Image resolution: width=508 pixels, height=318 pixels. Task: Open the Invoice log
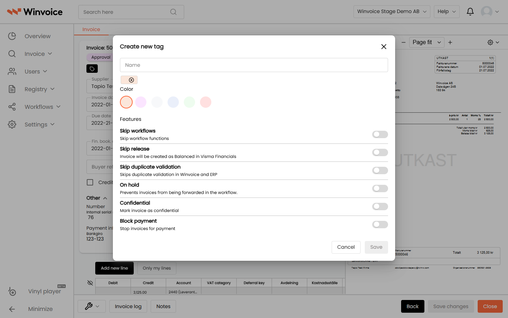(128, 306)
